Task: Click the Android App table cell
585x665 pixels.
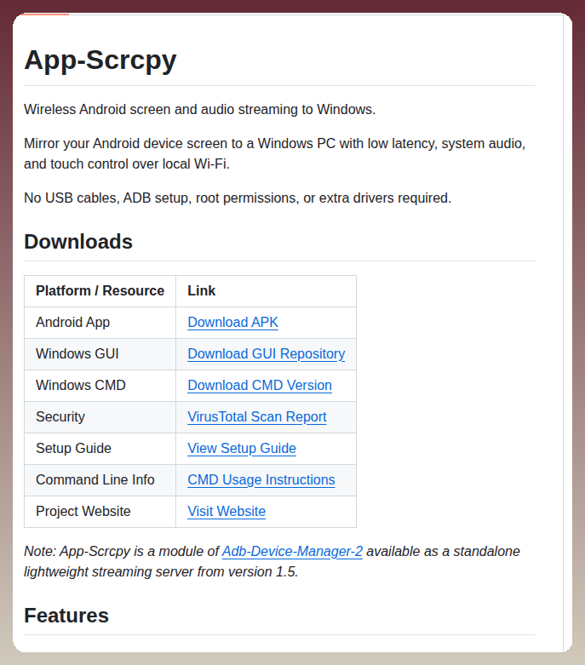Action: click(100, 323)
